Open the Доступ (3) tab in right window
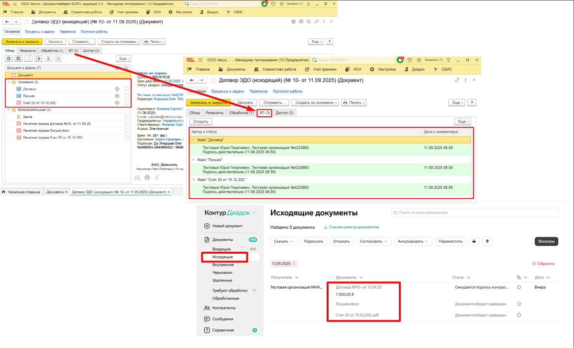The width and height of the screenshot is (574, 348). 285,112
